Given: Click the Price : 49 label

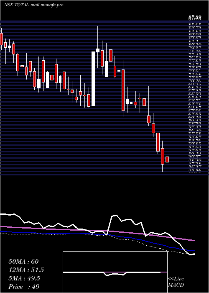Looking at the screenshot, I should point(24,287).
